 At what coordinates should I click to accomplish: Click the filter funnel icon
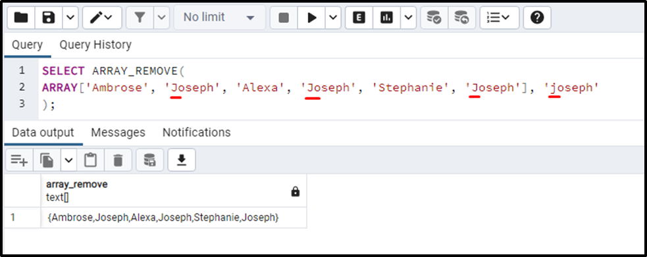(140, 18)
